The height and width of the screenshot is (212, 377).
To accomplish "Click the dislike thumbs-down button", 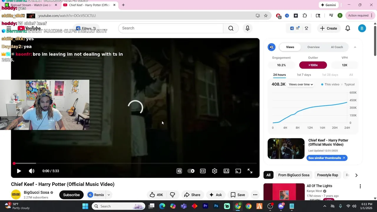I will 173,195.
